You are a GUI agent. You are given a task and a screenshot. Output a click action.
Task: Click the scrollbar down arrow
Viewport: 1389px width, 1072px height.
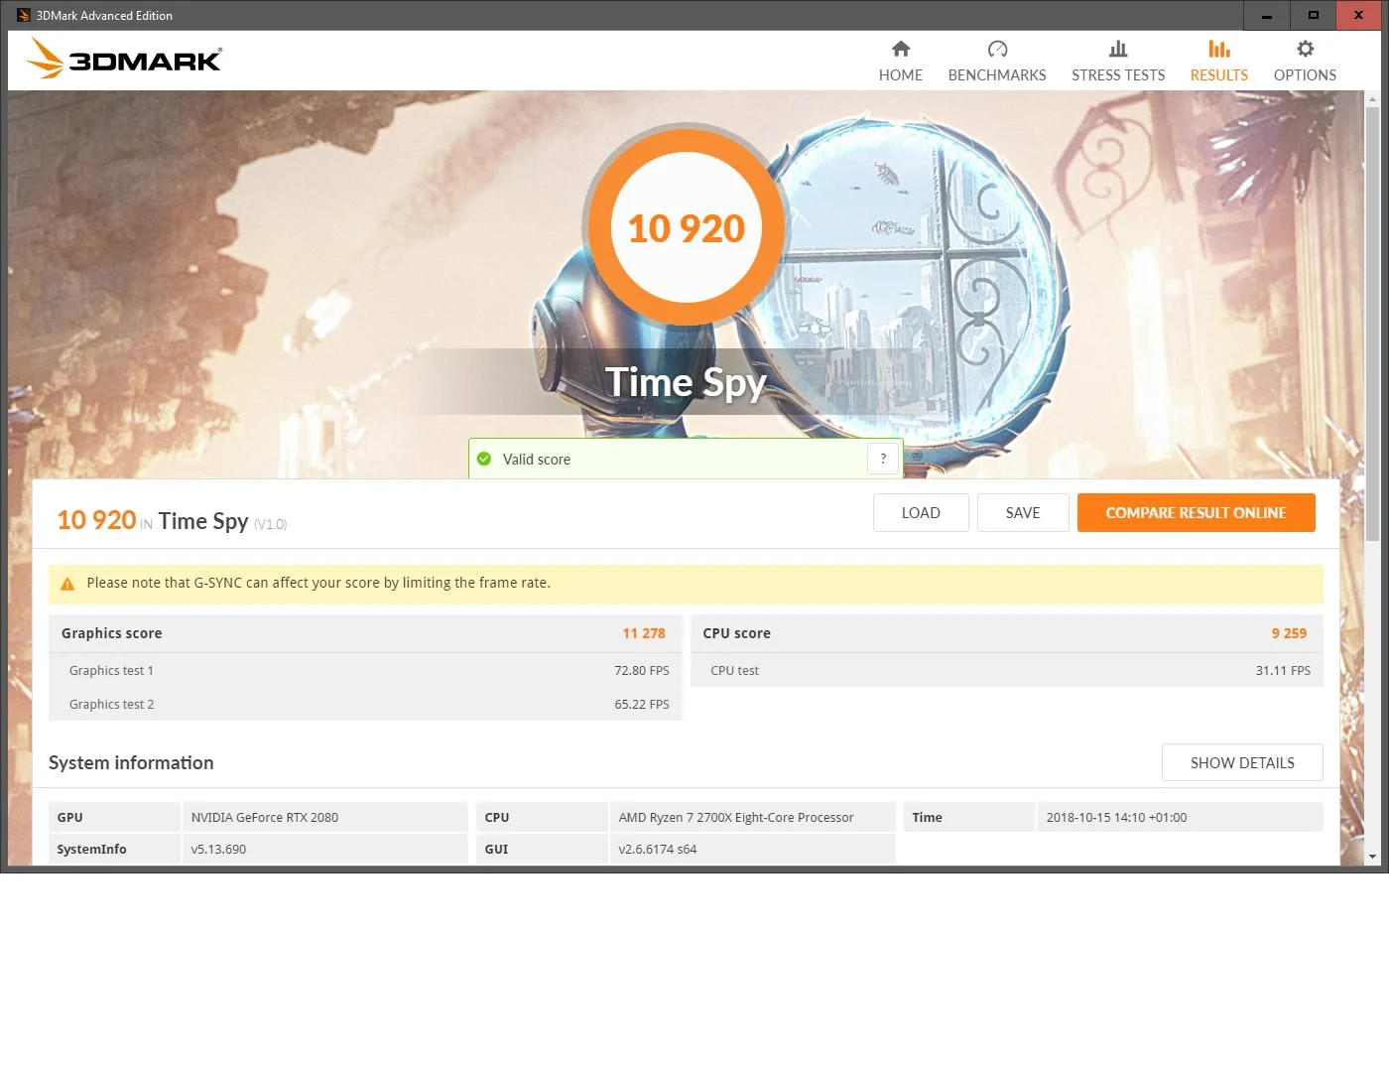(x=1372, y=857)
